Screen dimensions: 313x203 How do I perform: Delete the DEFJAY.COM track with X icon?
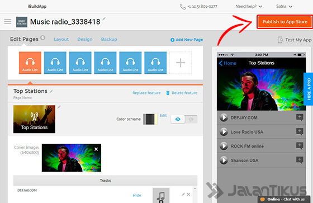coord(188,194)
